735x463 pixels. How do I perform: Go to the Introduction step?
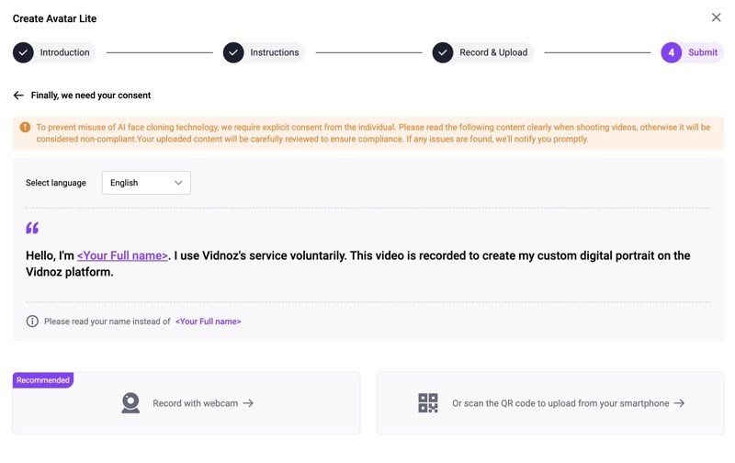64,52
